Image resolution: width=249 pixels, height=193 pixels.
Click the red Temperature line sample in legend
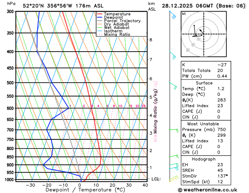click(x=100, y=14)
